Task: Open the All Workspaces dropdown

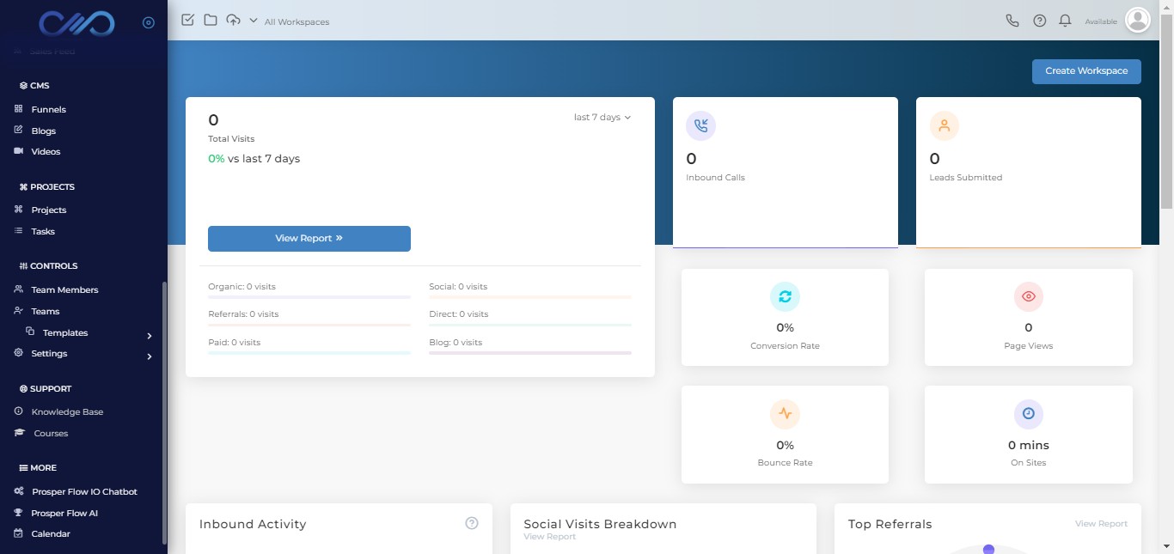Action: [x=297, y=21]
